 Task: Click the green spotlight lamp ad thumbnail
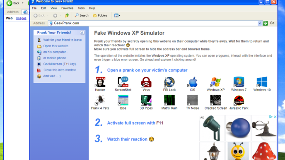tap(212, 128)
